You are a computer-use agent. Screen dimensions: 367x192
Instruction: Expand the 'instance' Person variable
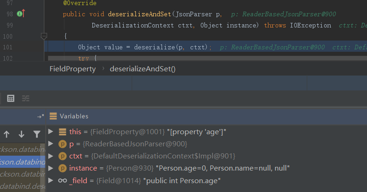click(51, 168)
